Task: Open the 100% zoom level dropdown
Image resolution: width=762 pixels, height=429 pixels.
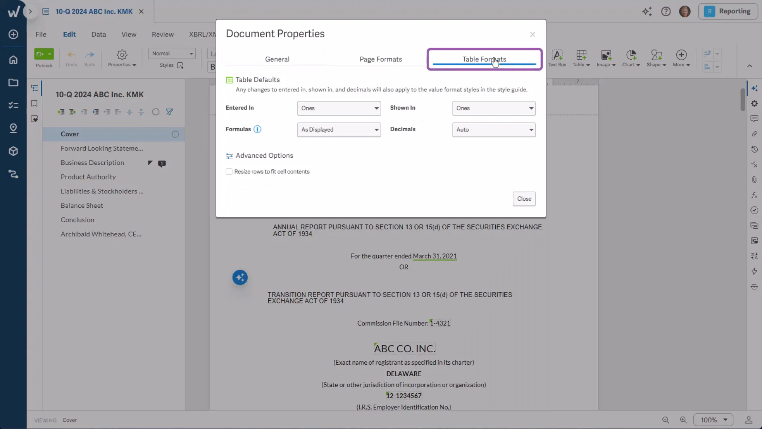Action: click(x=713, y=420)
